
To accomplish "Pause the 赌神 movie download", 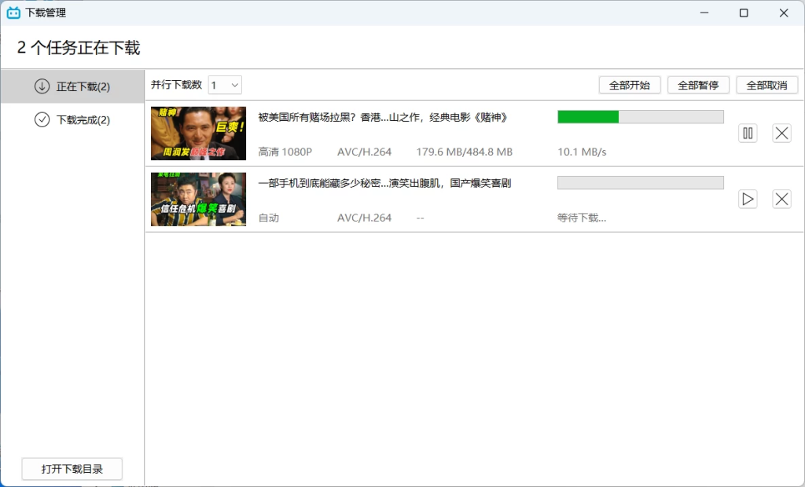I will [x=748, y=133].
